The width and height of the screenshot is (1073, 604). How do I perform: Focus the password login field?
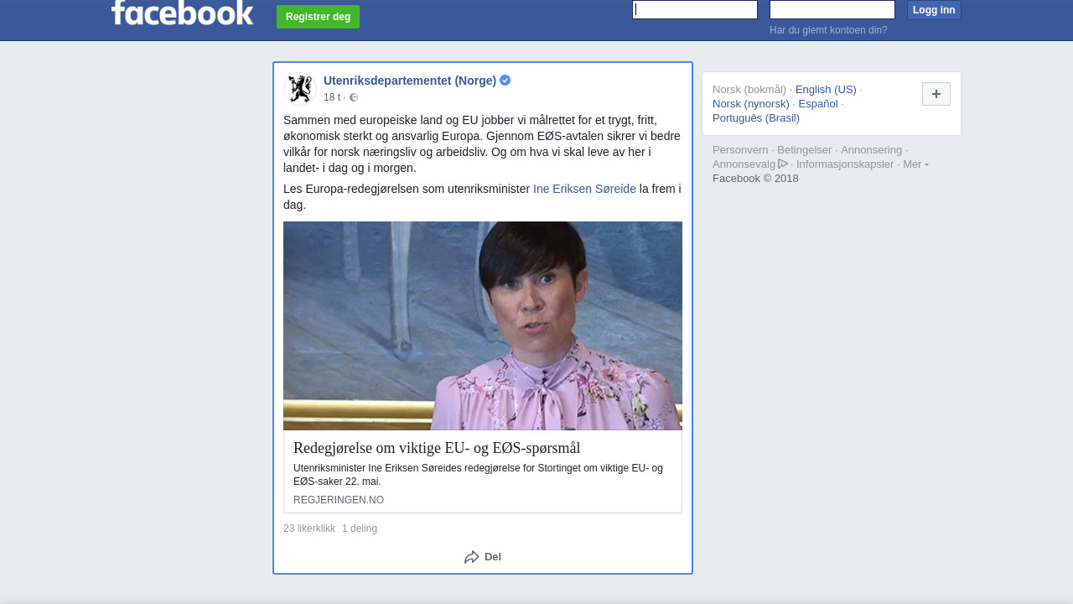coord(832,9)
